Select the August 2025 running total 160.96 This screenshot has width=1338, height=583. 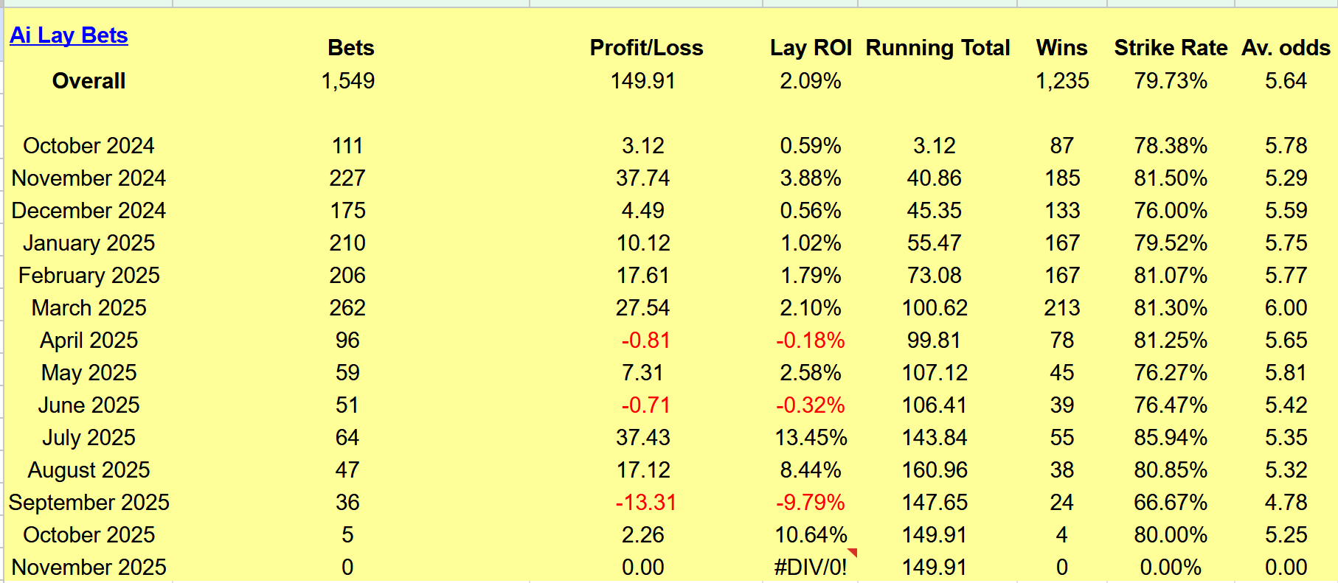[x=935, y=470]
